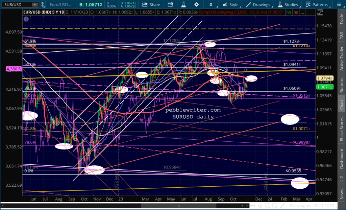Viewport: 346px width, 210px height.
Task: Click the $1.0071 price level label
Action: [x=301, y=129]
